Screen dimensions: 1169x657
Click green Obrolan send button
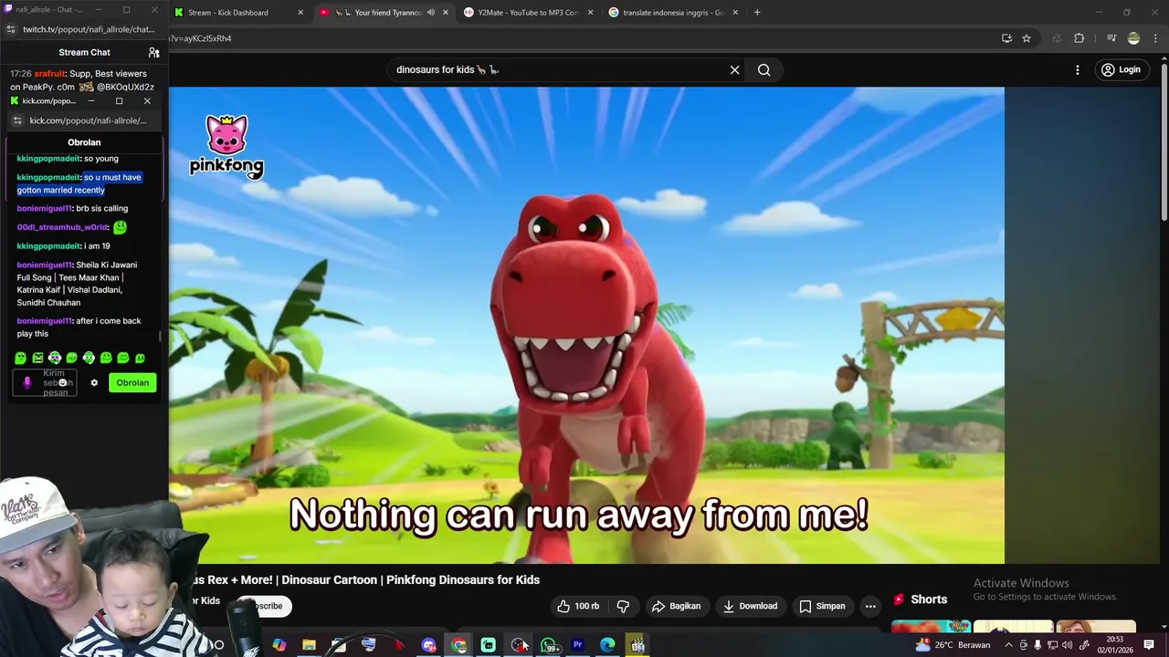(x=132, y=382)
